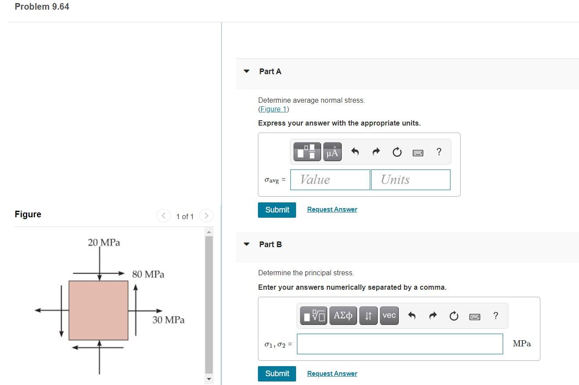579x385 pixels.
Task: Click the figure panel scrollbar thumb
Action: 209,305
